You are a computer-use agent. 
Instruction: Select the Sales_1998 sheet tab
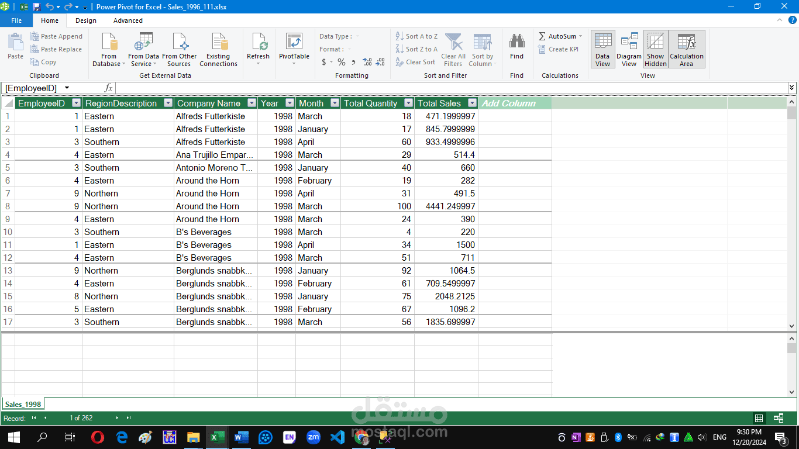(x=23, y=404)
